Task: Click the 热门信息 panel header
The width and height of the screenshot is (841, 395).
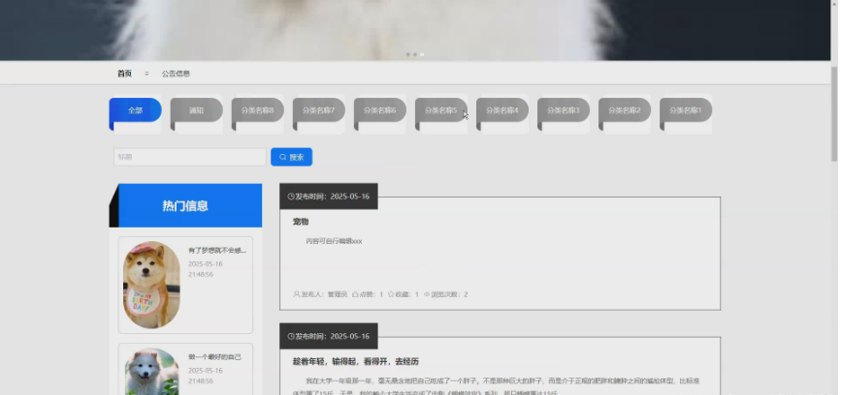Action: 185,205
